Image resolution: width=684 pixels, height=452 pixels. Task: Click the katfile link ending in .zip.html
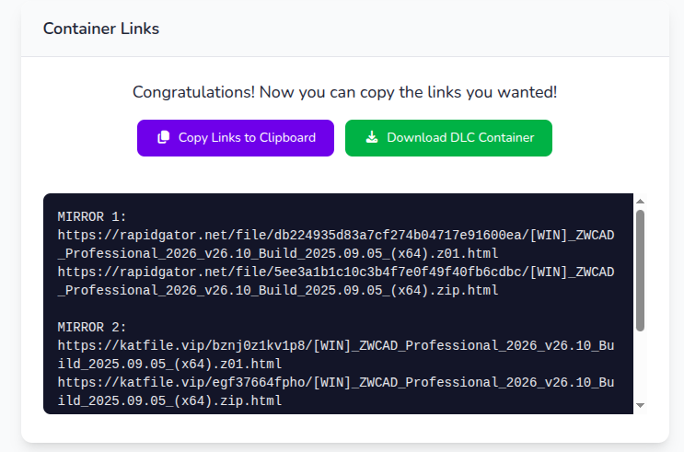335,391
